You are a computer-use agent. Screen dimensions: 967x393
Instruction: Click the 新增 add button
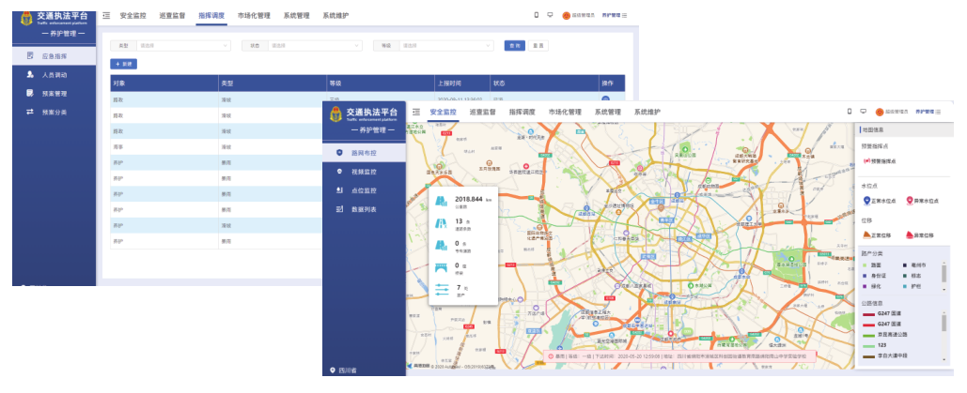(x=124, y=64)
